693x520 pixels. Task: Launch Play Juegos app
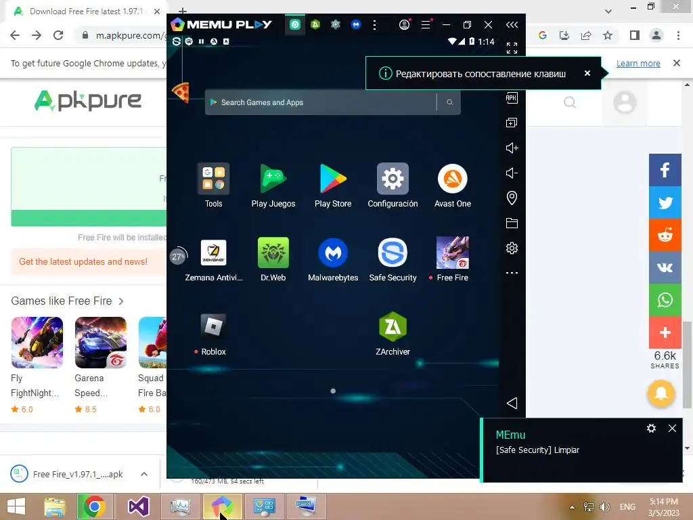pos(273,179)
